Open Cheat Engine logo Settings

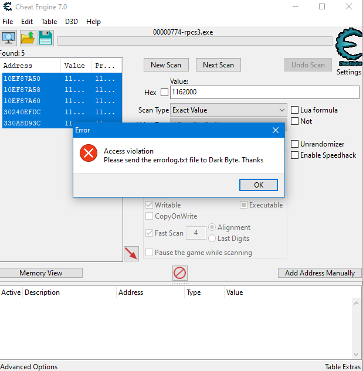349,52
